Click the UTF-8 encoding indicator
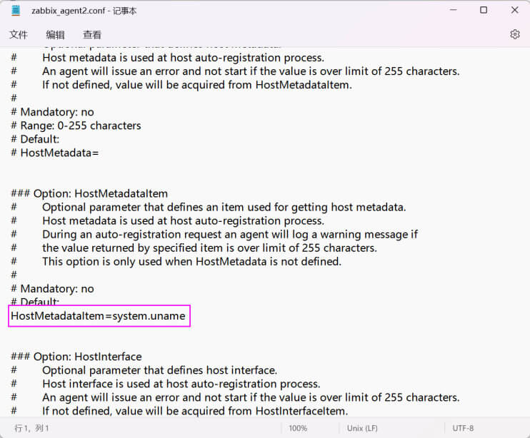 pyautogui.click(x=463, y=428)
